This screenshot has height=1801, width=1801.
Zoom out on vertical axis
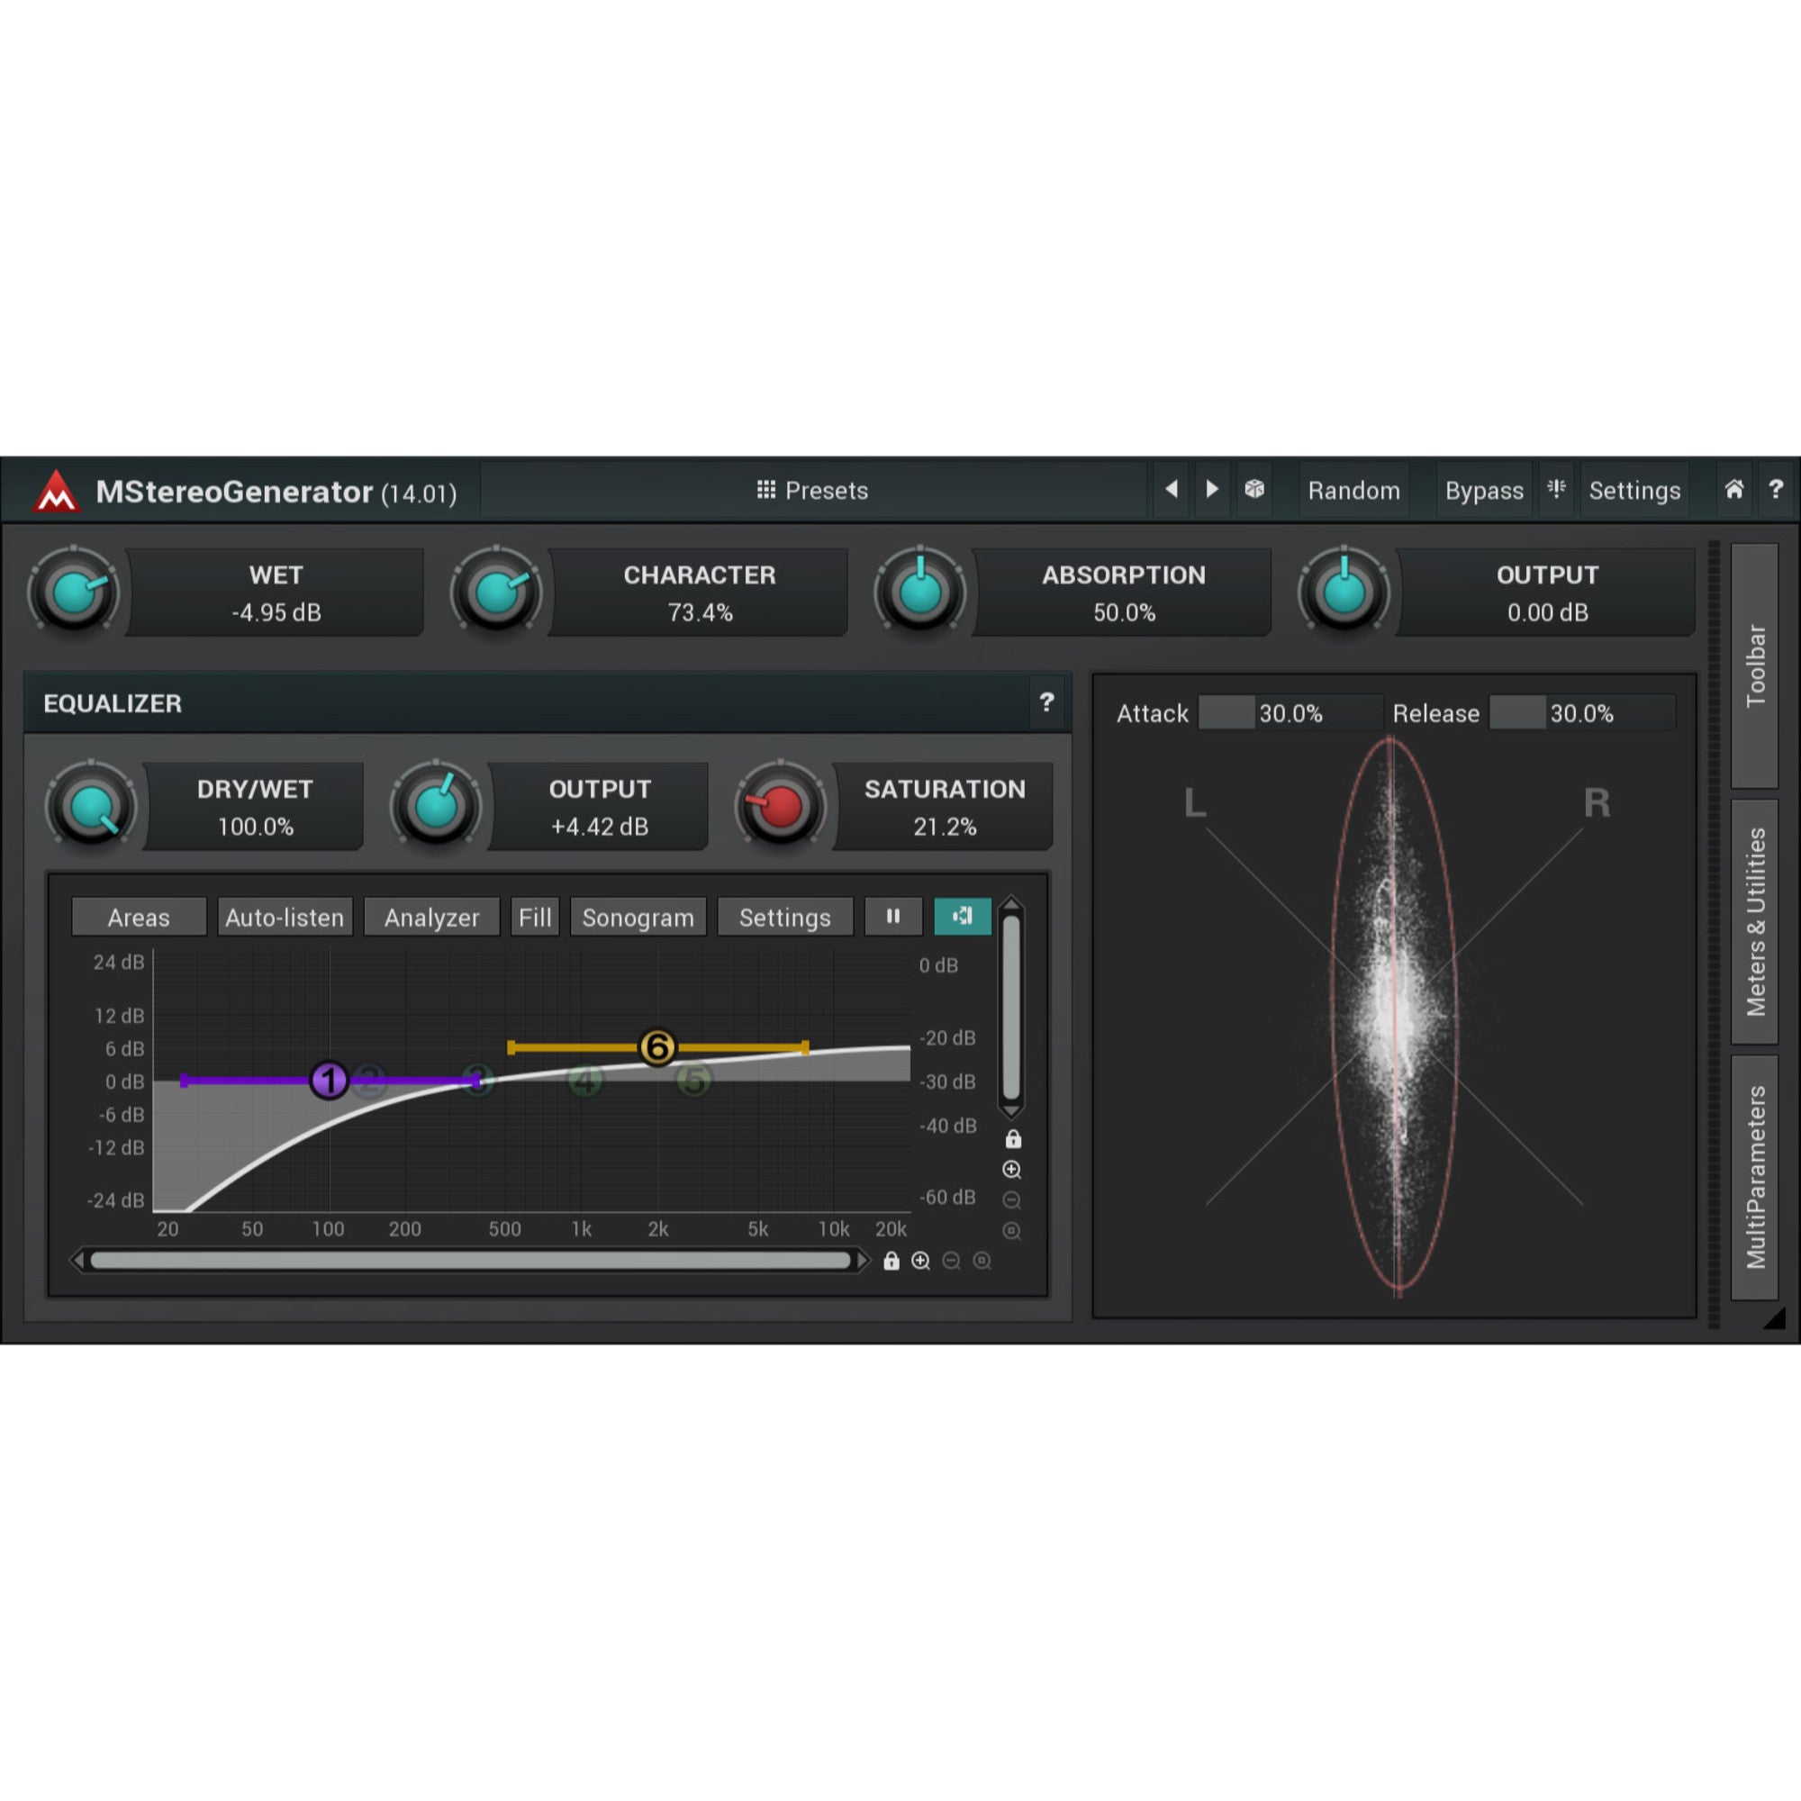coord(1011,1199)
